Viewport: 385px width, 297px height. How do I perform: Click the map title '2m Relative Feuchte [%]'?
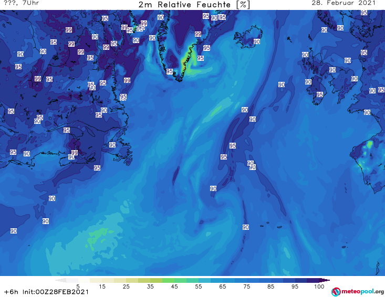[194, 5]
